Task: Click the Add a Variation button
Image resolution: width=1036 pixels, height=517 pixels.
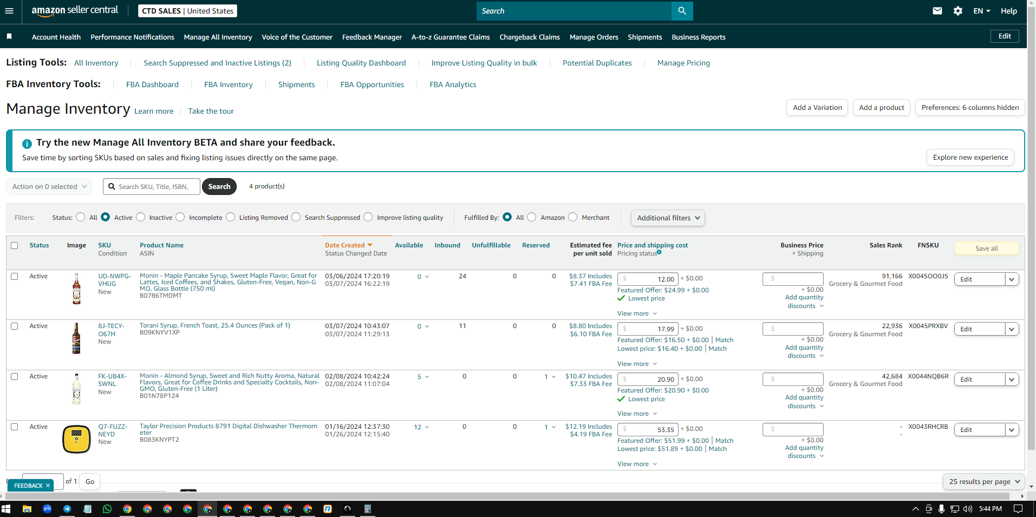Action: [817, 107]
